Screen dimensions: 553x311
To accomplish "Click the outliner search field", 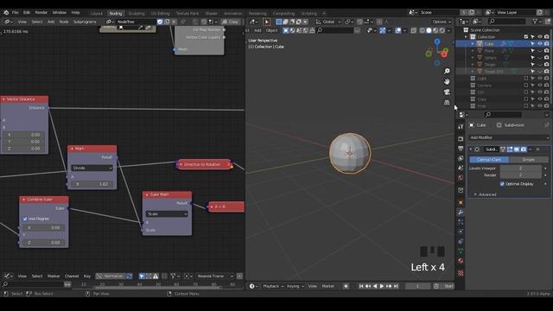I will pyautogui.click(x=506, y=22).
